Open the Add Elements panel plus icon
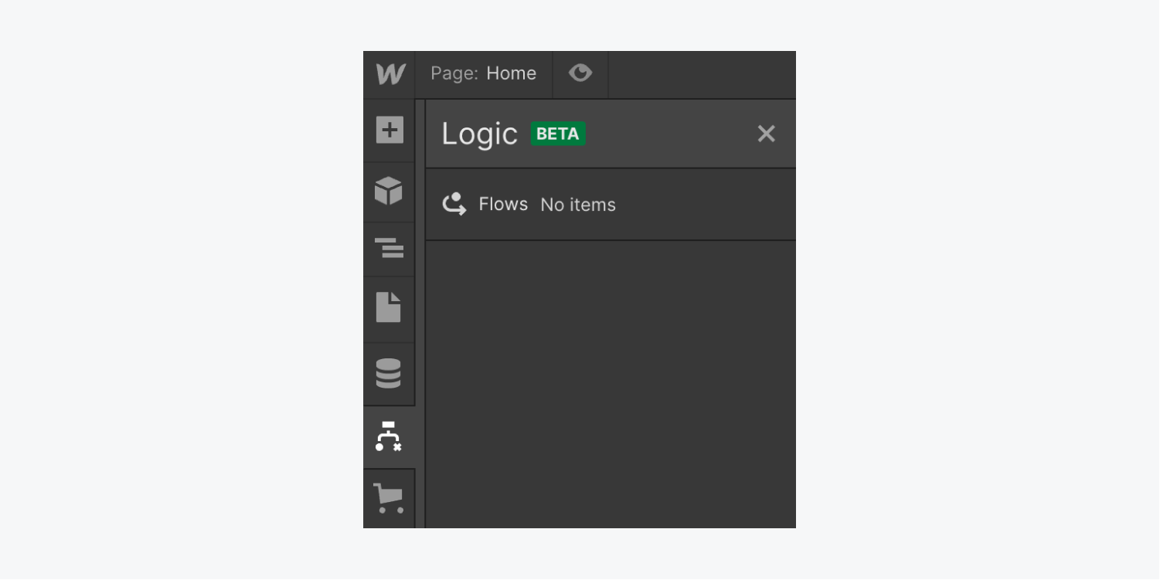The height and width of the screenshot is (580, 1160). click(390, 130)
